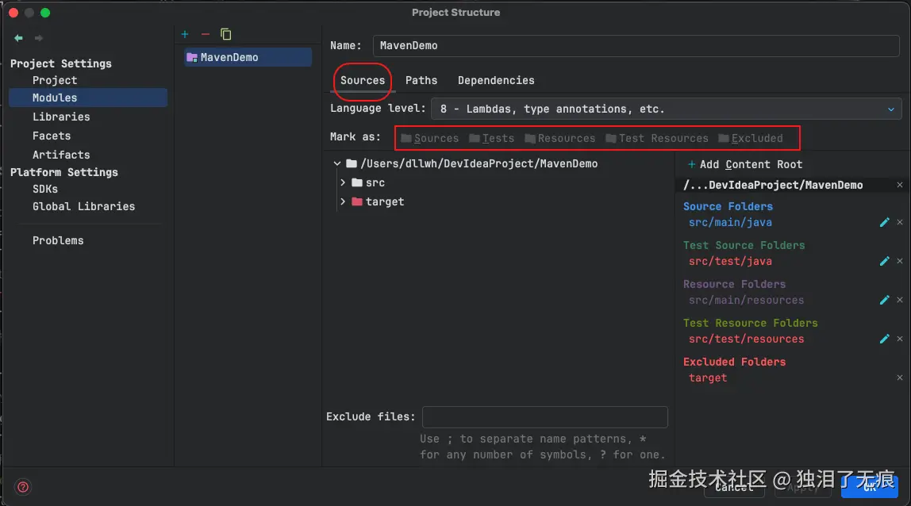This screenshot has width=911, height=506.
Task: Mark folder as Excluded
Action: 751,138
